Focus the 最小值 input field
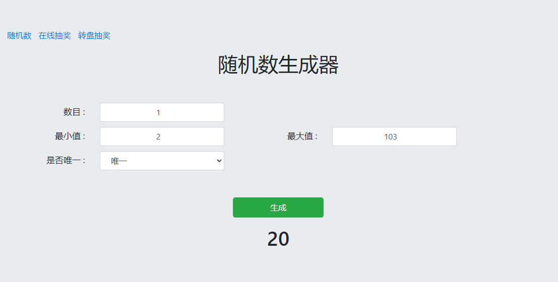The height and width of the screenshot is (282, 558). [x=162, y=136]
